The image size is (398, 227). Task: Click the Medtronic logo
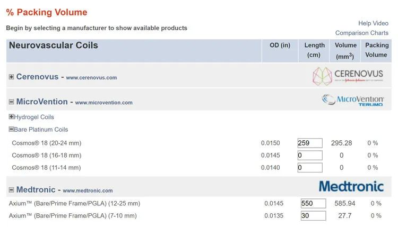pyautogui.click(x=351, y=186)
